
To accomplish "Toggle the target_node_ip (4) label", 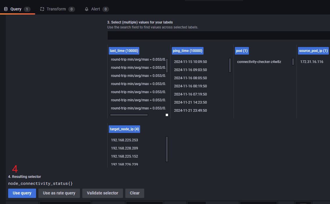I will point(124,129).
